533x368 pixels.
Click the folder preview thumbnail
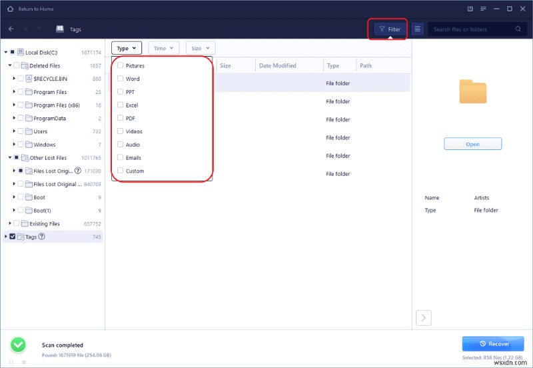pos(473,91)
